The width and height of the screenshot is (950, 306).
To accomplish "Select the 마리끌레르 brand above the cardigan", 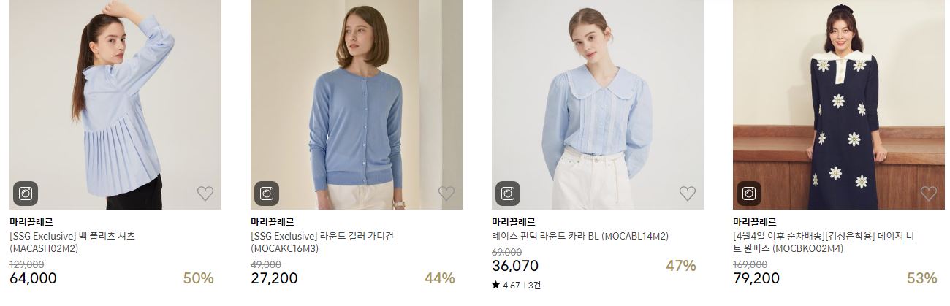I will pos(273,221).
